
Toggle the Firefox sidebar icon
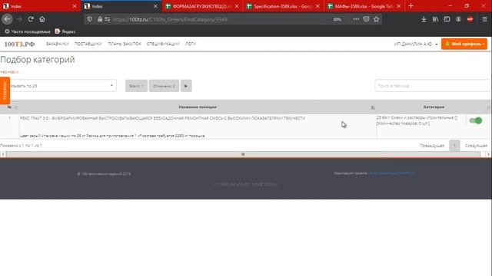[x=447, y=19]
